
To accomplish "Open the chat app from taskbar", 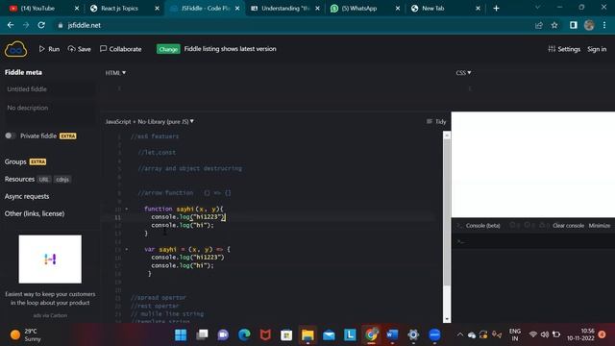I will 223,335.
